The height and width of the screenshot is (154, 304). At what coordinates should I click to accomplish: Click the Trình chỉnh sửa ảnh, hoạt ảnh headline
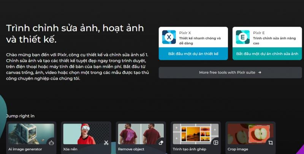coord(75,34)
